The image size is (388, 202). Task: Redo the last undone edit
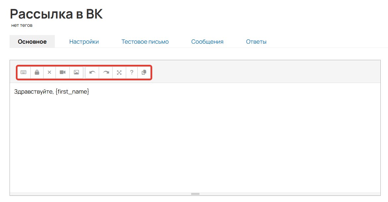[x=106, y=72]
